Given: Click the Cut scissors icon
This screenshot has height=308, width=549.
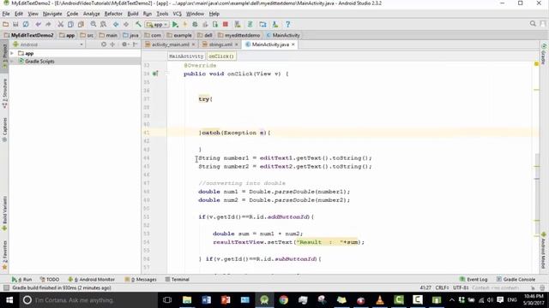Looking at the screenshot, I should (x=61, y=24).
